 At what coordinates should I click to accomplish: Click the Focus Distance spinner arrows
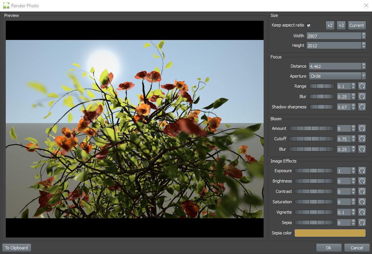pos(364,66)
